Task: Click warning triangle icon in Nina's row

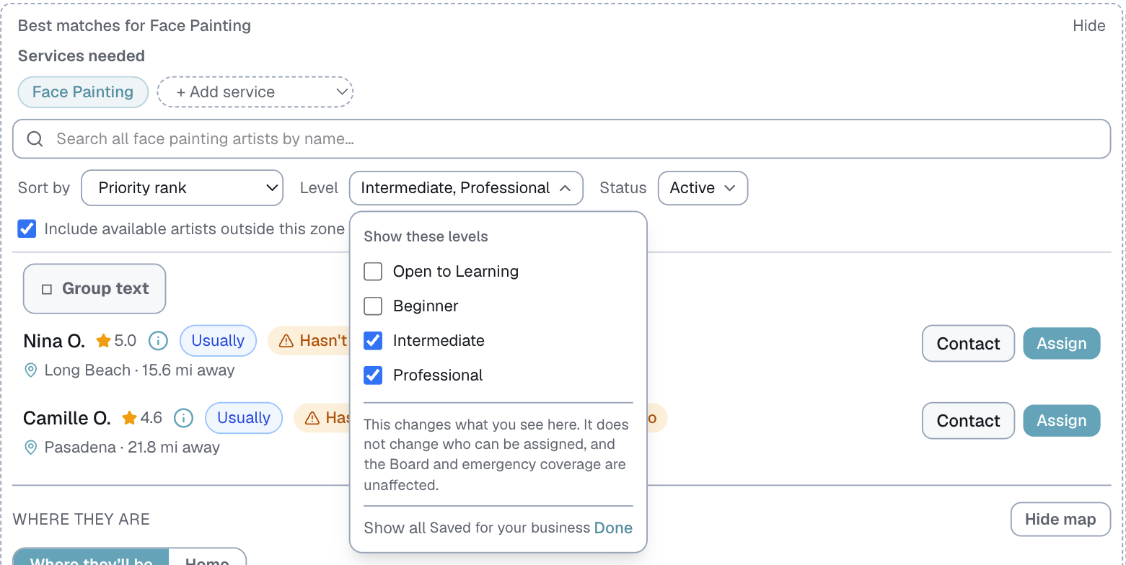Action: 286,341
